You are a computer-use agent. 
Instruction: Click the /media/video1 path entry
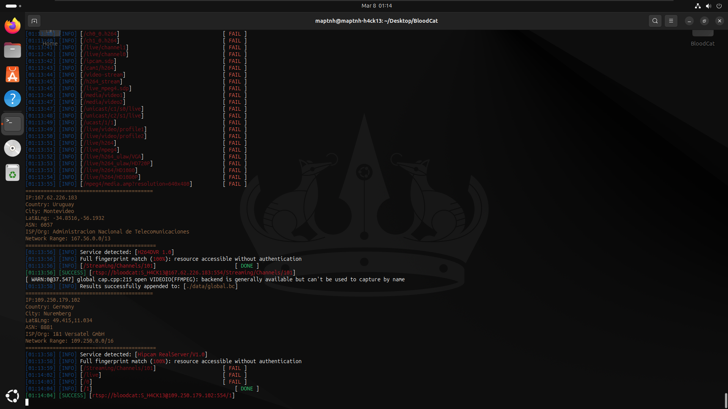coord(103,95)
